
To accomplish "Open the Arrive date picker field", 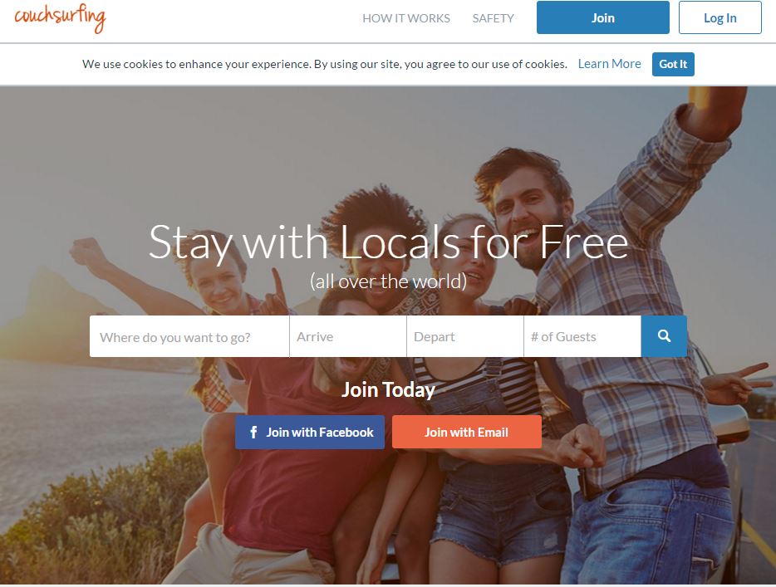I will (348, 336).
